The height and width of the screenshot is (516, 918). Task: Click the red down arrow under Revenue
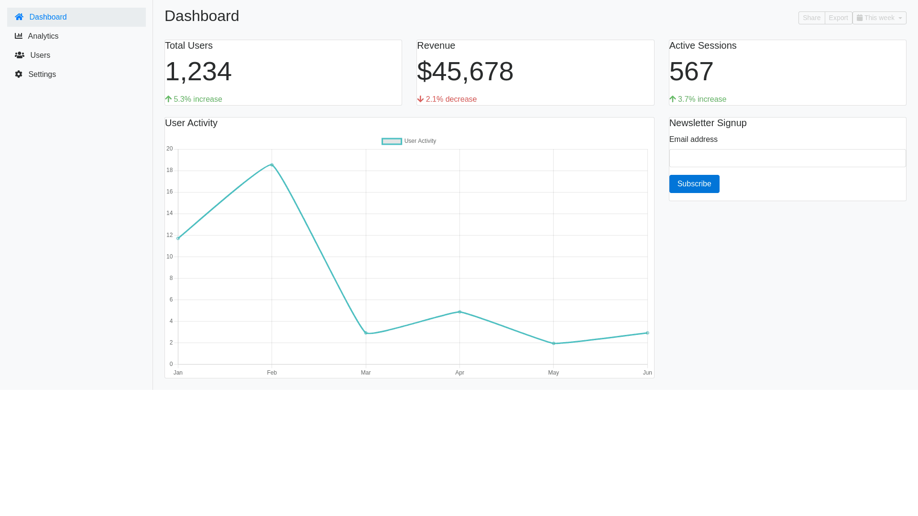tap(420, 99)
